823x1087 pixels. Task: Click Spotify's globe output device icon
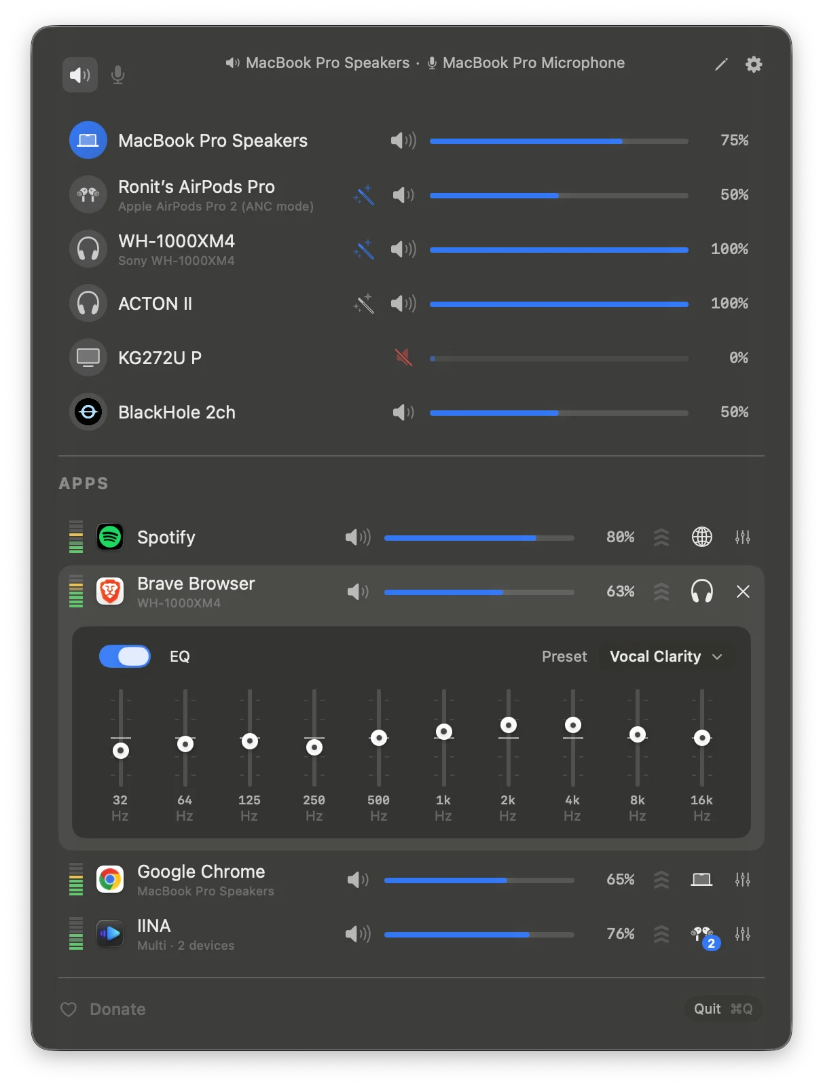point(702,537)
